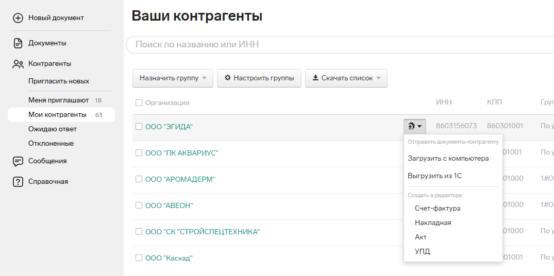Click the Справочная question mark icon
This screenshot has height=276, width=554.
pos(18,182)
